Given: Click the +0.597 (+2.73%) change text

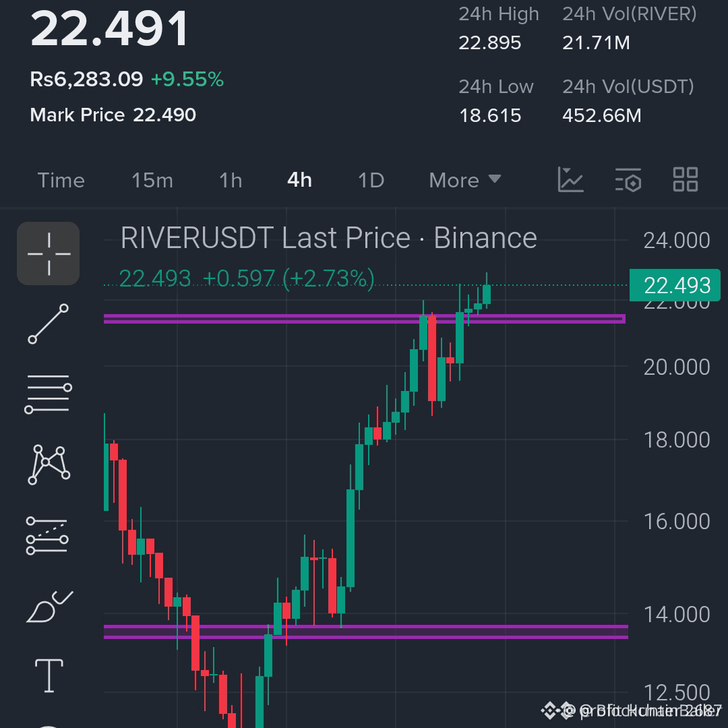Looking at the screenshot, I should pyautogui.click(x=289, y=278).
